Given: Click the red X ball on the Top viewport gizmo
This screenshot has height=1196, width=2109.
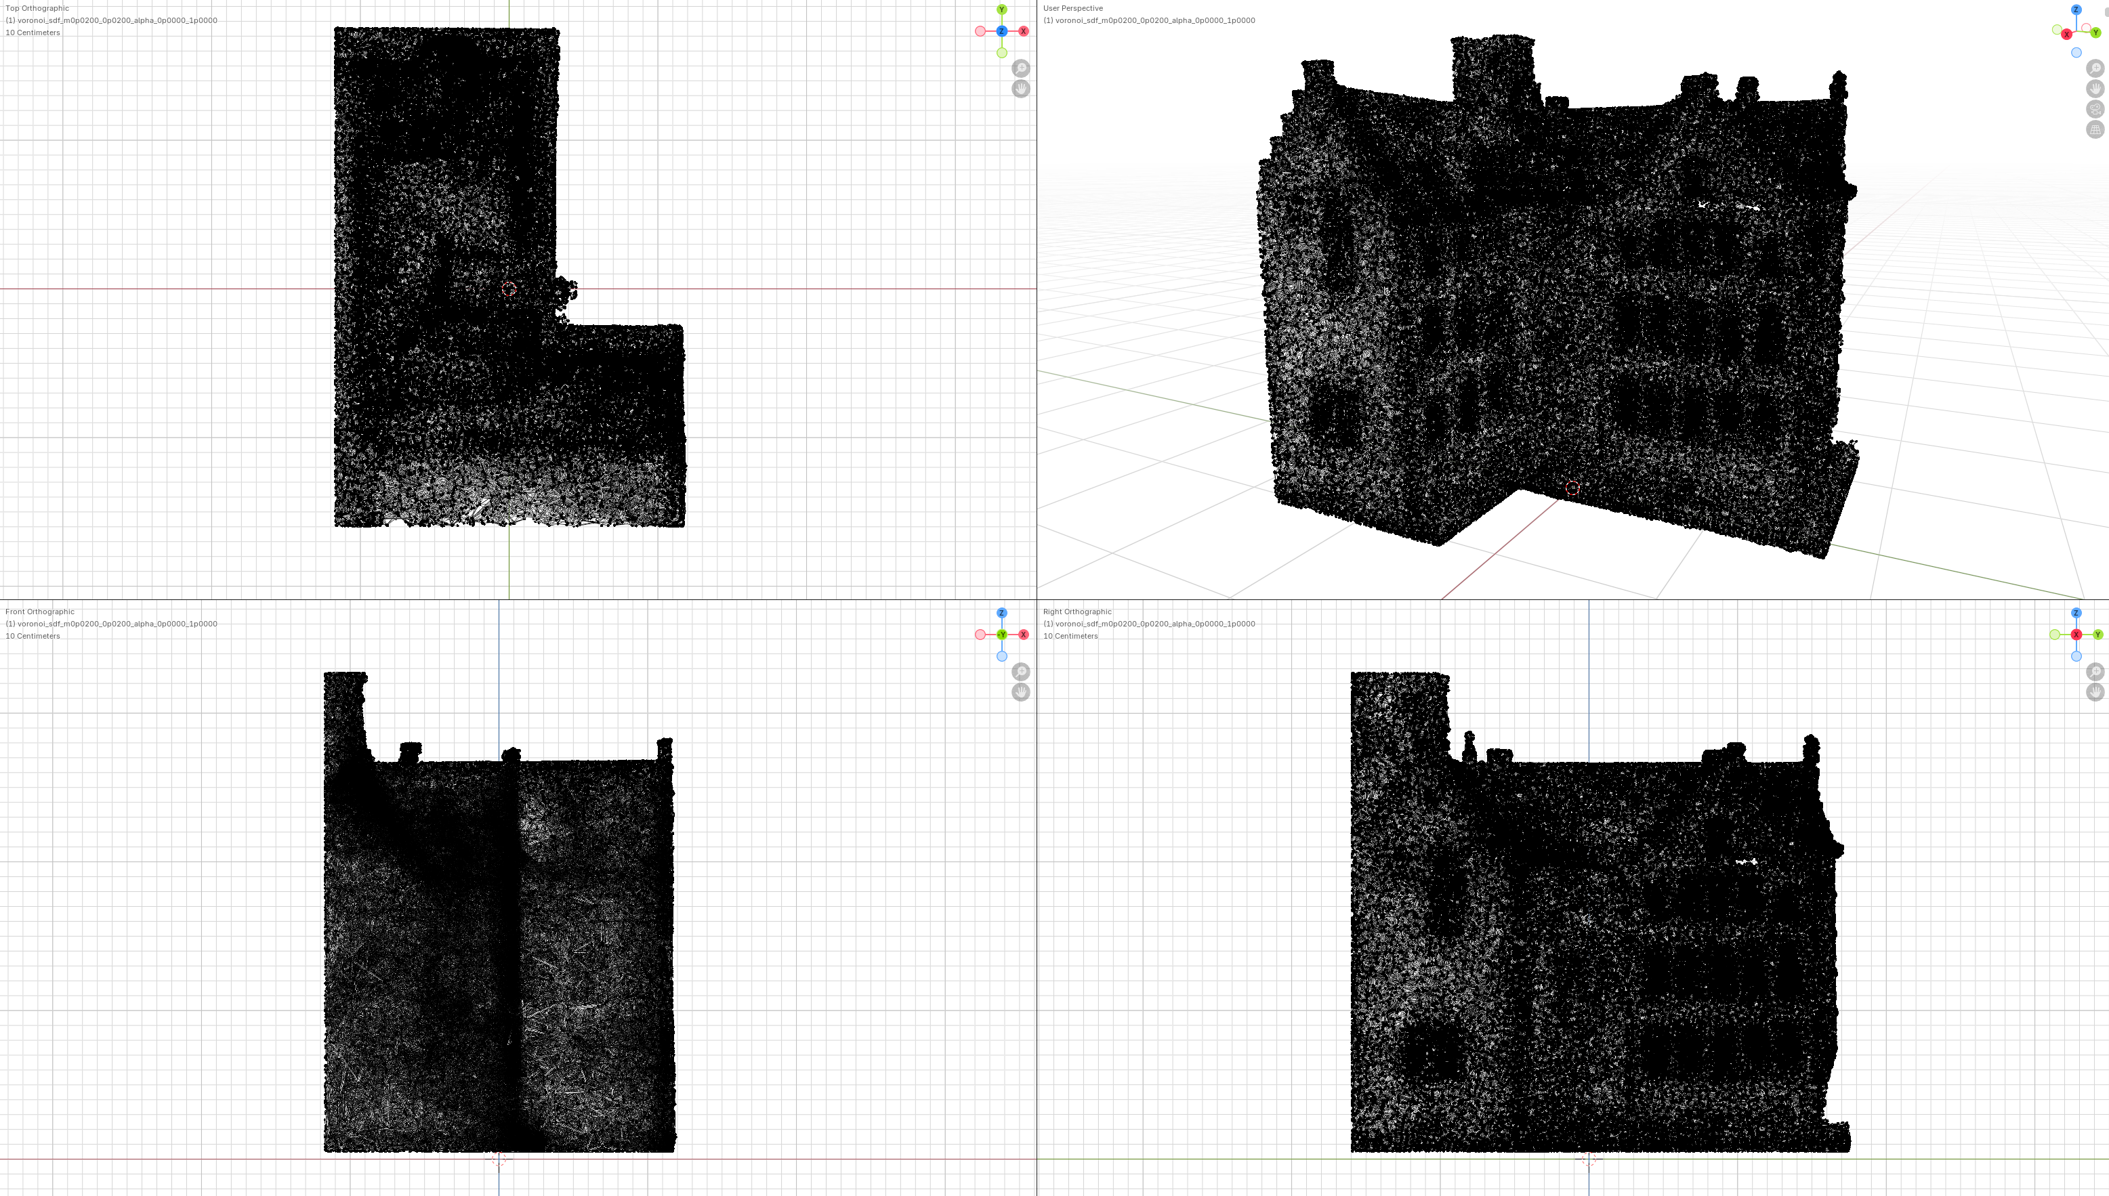Looking at the screenshot, I should coord(1024,31).
